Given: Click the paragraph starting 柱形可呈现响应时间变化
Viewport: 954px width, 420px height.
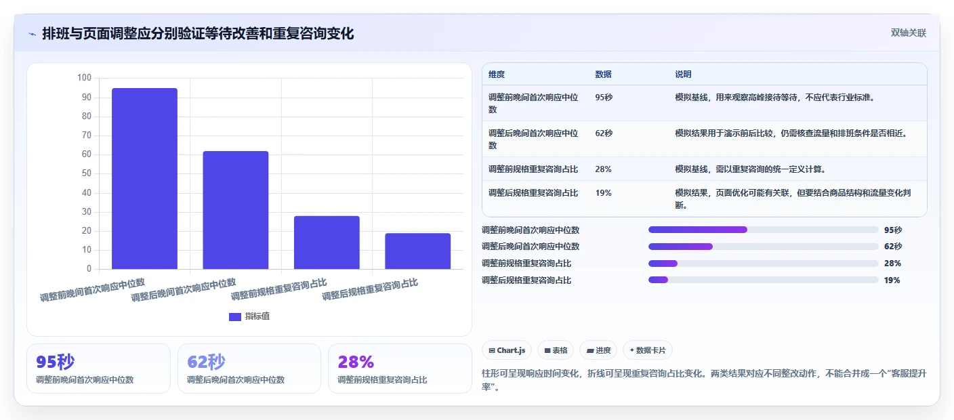Looking at the screenshot, I should click(705, 381).
